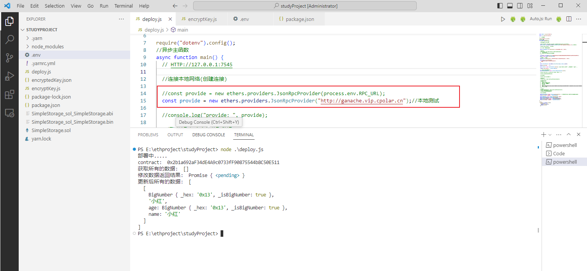The width and height of the screenshot is (587, 271).
Task: Select the Code terminal in terminal list
Action: (564, 153)
